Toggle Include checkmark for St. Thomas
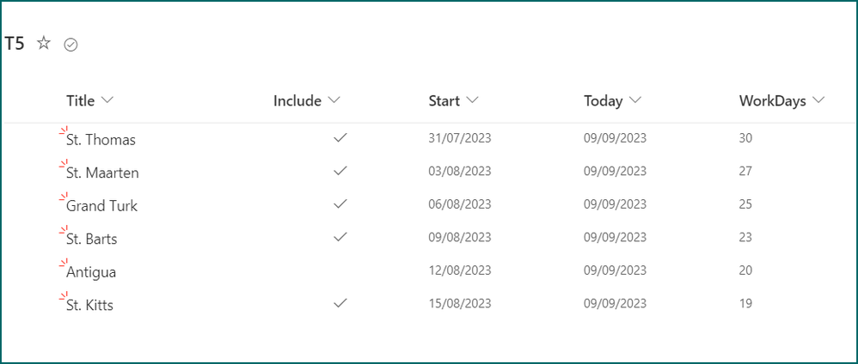The width and height of the screenshot is (858, 364). (x=340, y=137)
